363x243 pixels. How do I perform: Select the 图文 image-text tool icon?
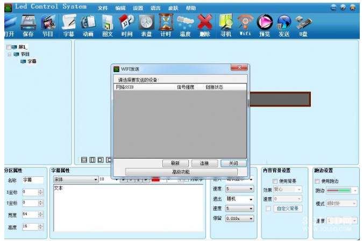point(108,25)
